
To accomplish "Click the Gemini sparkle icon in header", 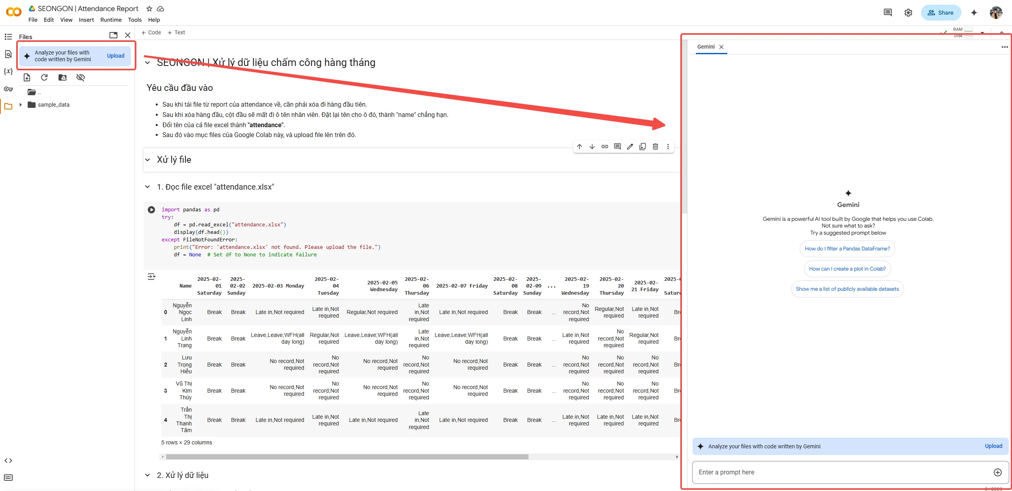I will (974, 13).
